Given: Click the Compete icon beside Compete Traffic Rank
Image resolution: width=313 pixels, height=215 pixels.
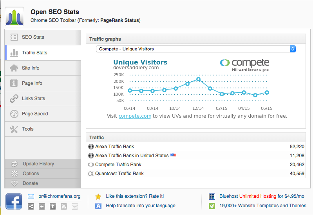Looking at the screenshot, I should tap(91, 165).
